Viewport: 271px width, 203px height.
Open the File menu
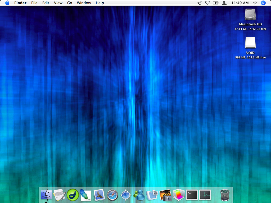34,3
